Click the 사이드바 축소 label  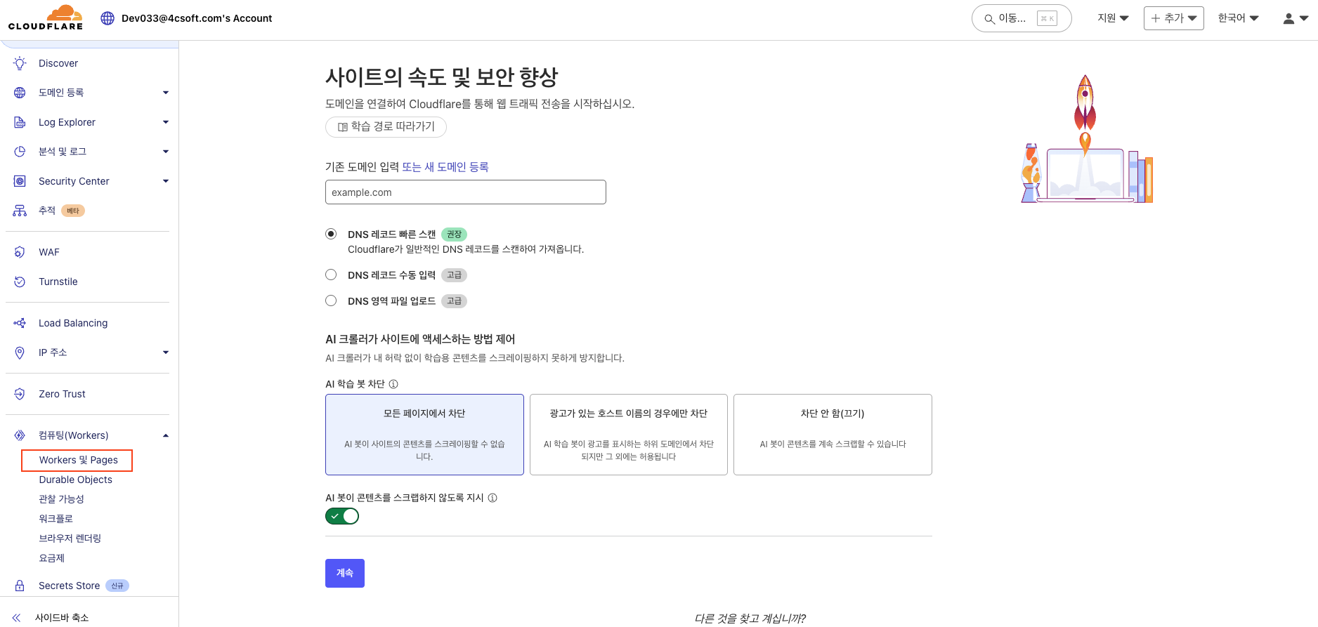coord(62,618)
